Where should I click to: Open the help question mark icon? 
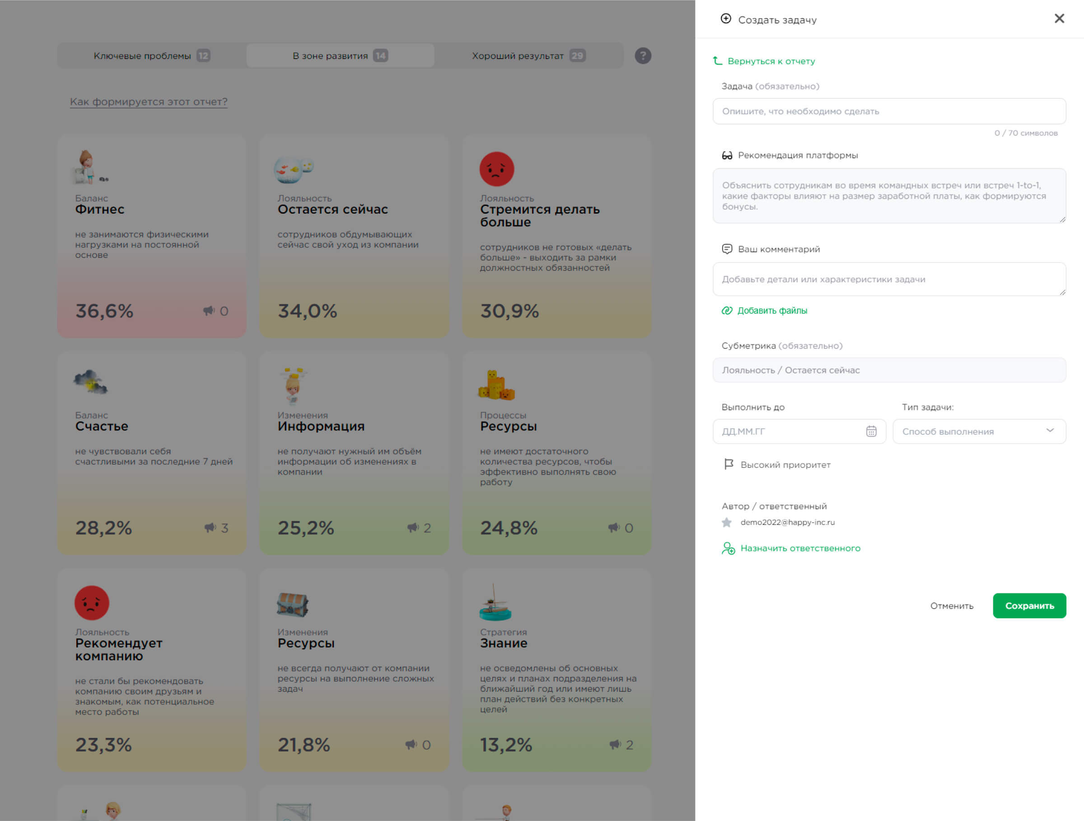643,56
